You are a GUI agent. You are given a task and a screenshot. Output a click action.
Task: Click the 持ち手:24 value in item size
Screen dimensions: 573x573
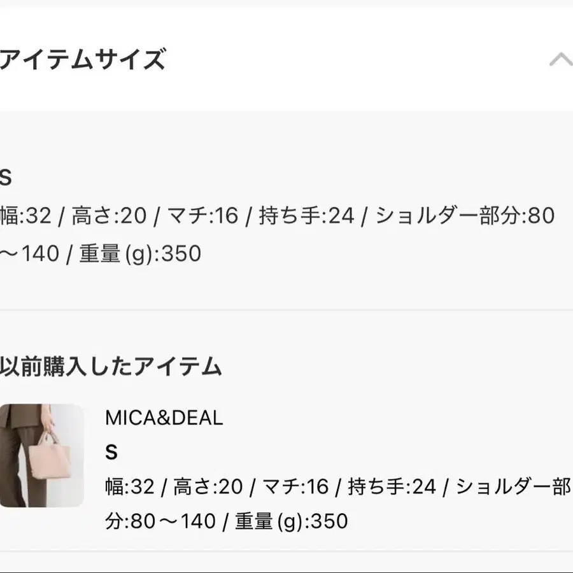[x=307, y=215]
